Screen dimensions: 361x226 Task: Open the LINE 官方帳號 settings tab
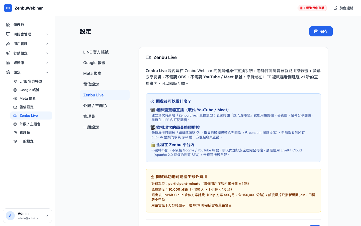(105, 52)
